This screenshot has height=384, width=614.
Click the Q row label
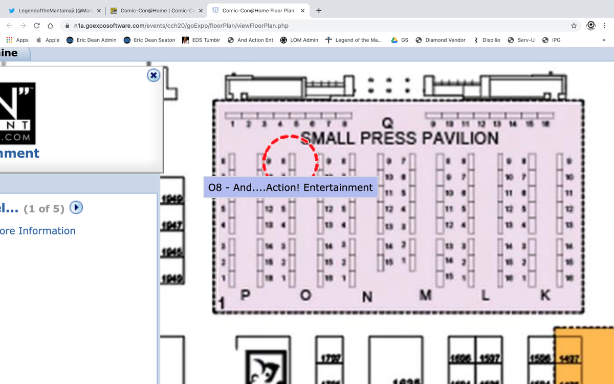388,123
